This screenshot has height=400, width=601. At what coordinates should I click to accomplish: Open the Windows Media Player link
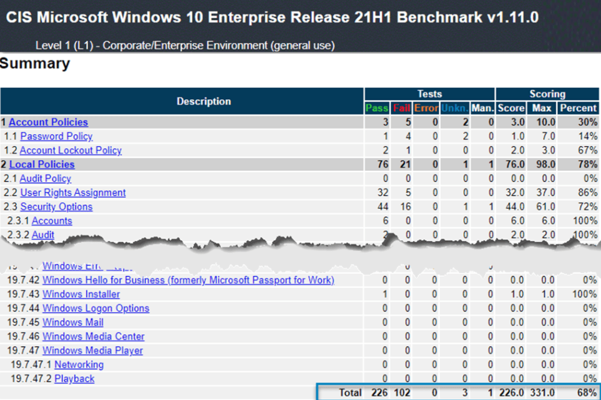pyautogui.click(x=92, y=351)
